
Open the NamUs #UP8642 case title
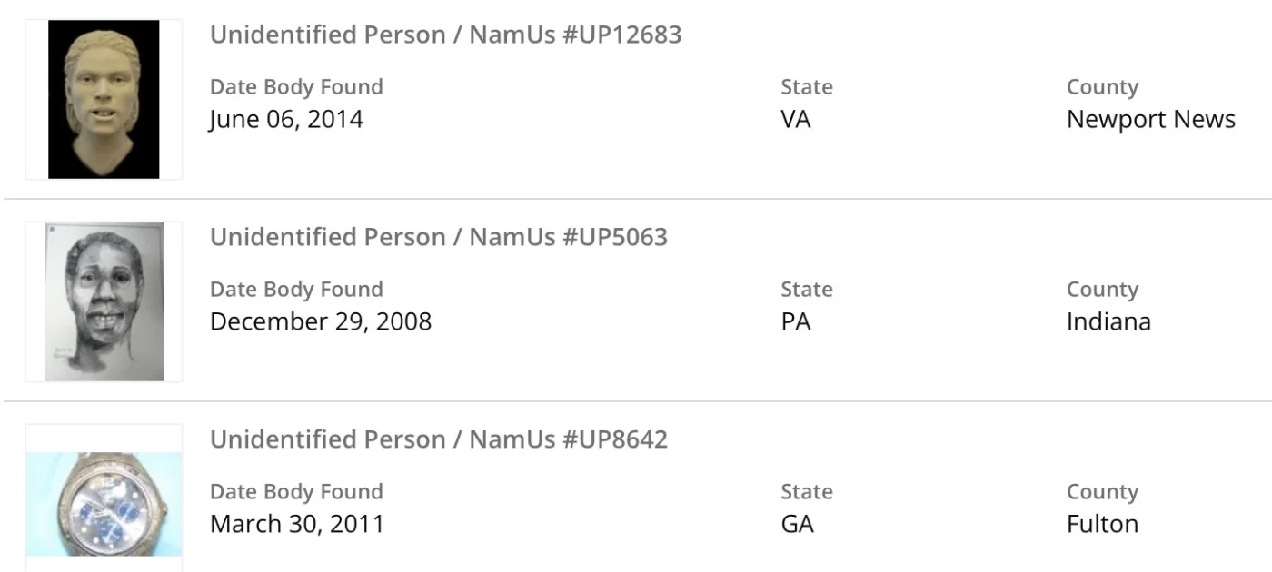coord(439,439)
